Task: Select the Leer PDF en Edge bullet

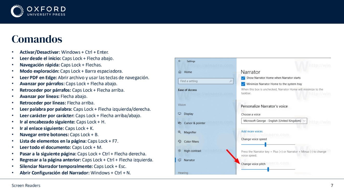Action: 84,77
